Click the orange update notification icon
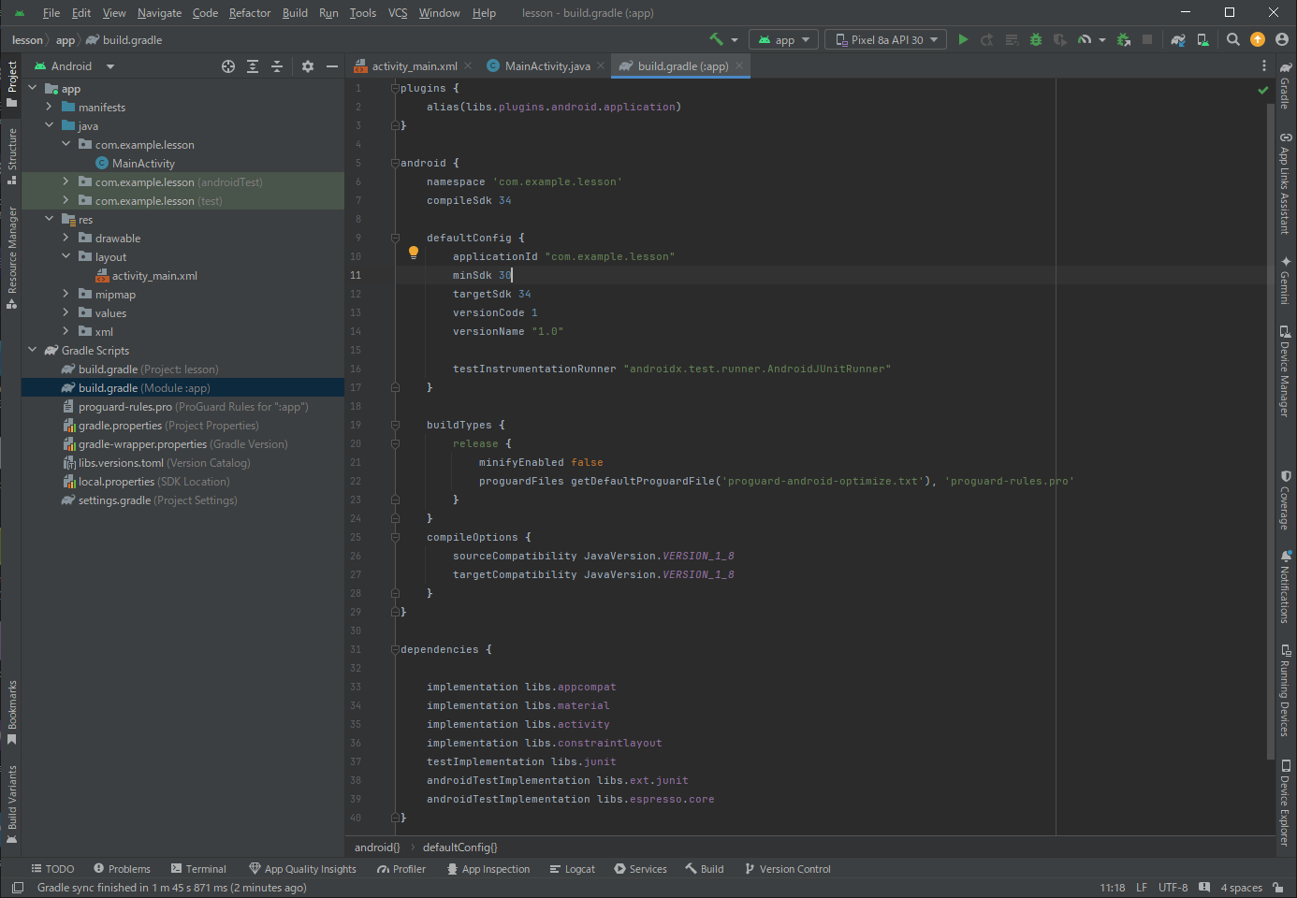The image size is (1297, 898). tap(1258, 39)
